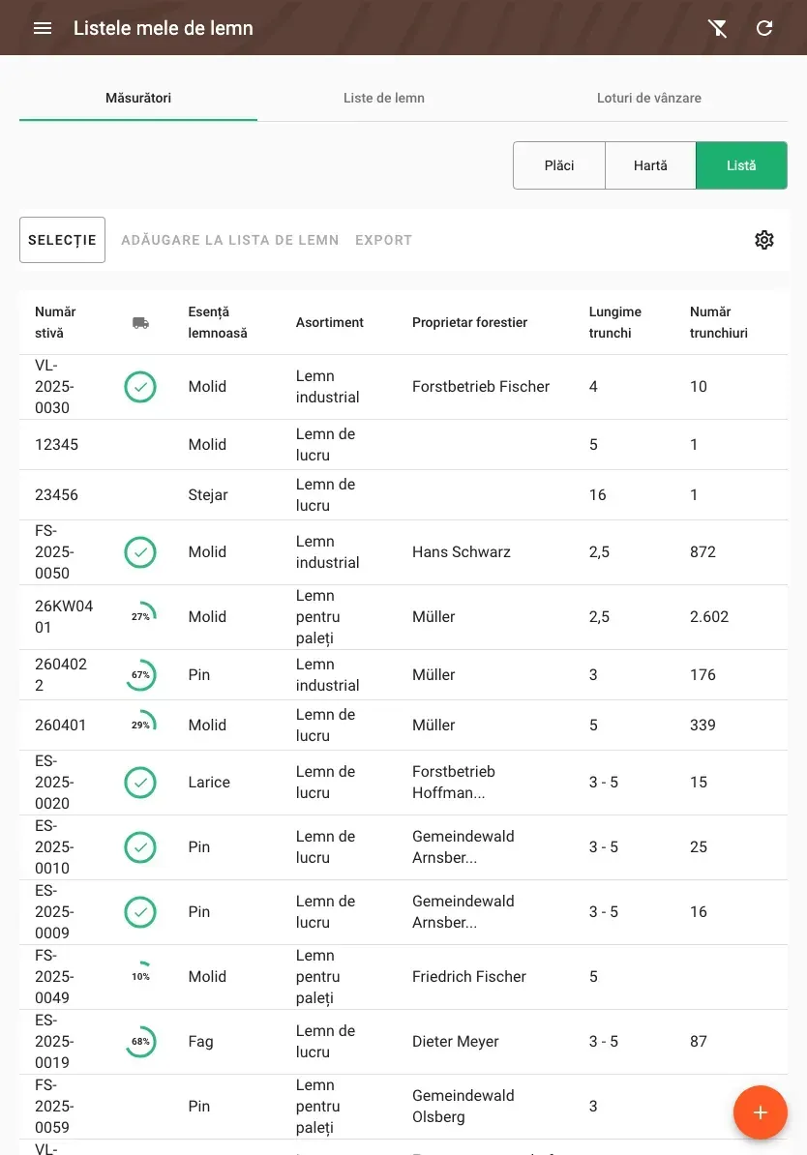Click Stejar wood species cell
This screenshot has height=1155, width=807.
coord(208,495)
